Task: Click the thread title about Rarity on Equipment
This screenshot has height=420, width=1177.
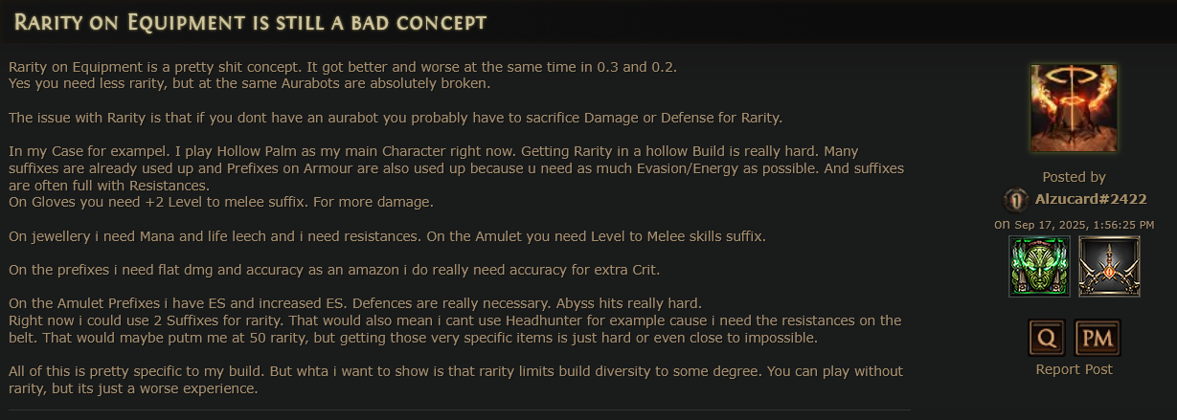Action: [x=250, y=21]
